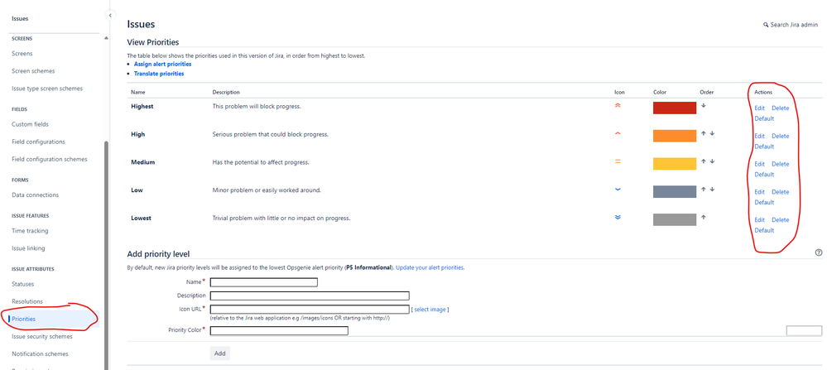Click the yellow Medium color swatch

click(x=675, y=164)
